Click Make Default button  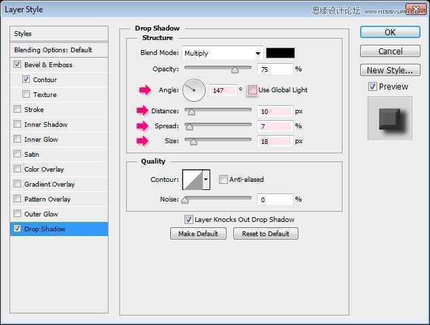198,233
